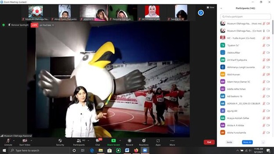The height and width of the screenshot is (154, 274).
Task: Open the Chat panel icon
Action: (97, 141)
